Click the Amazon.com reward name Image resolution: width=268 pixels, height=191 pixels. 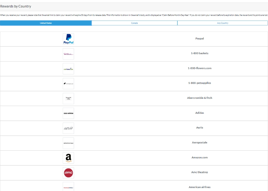coord(200,157)
